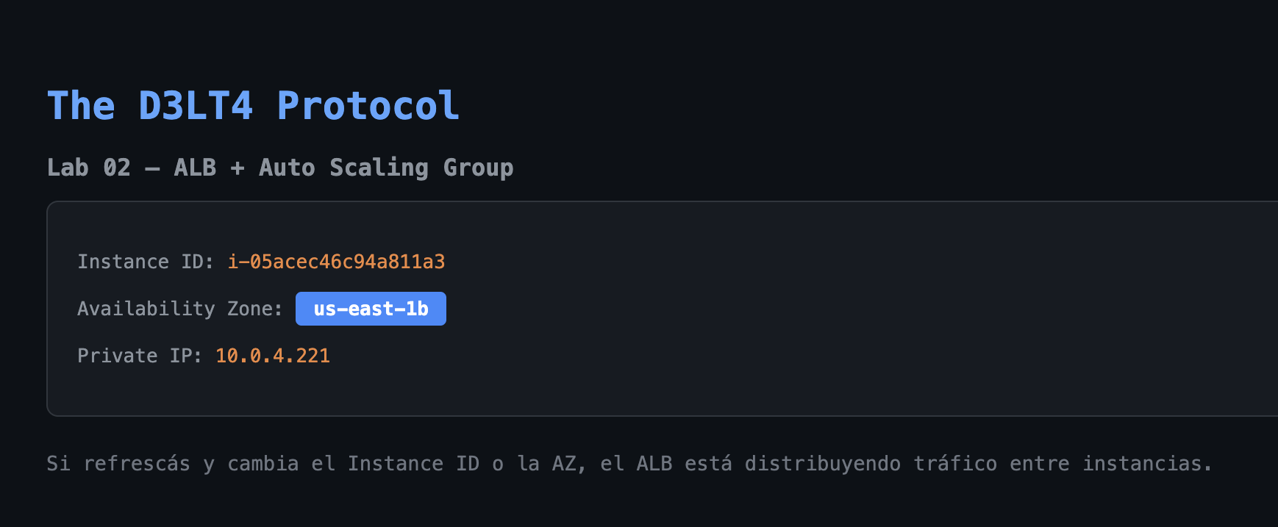Click the "Private IP:" label
1278x527 pixels.
pyautogui.click(x=139, y=356)
